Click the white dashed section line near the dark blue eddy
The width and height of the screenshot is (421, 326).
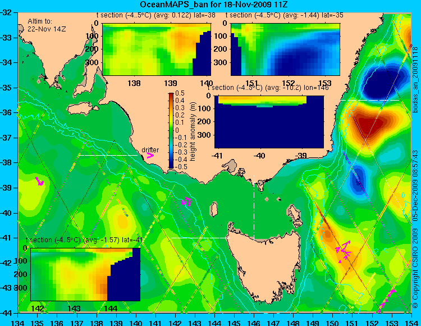coord(370,100)
